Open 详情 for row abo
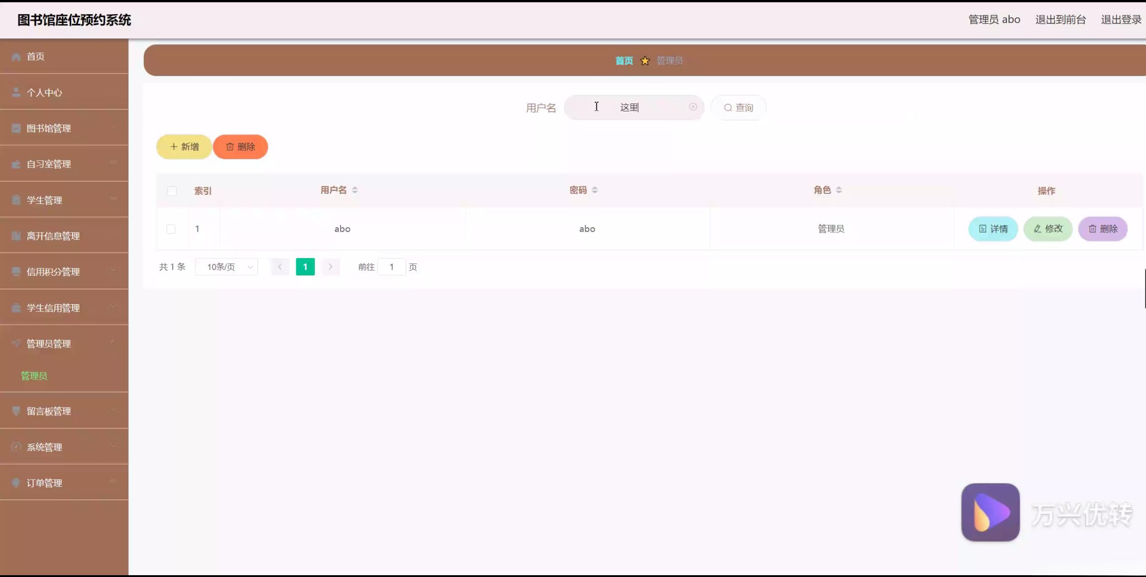 993,229
